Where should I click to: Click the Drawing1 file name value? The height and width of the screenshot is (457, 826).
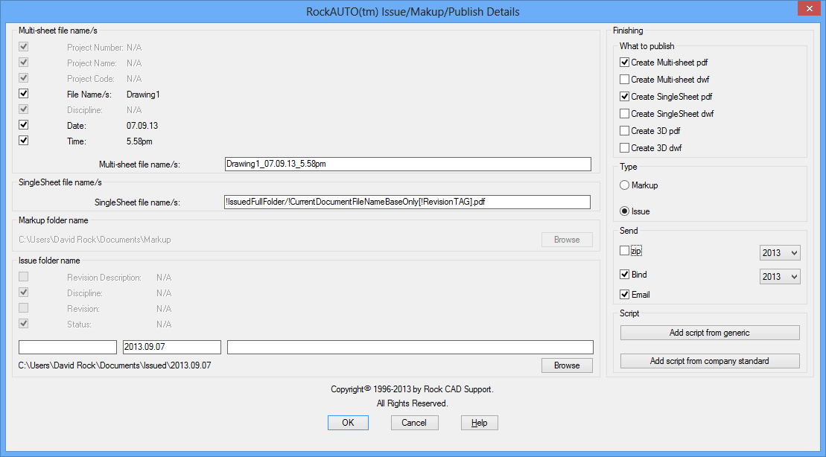click(x=143, y=95)
